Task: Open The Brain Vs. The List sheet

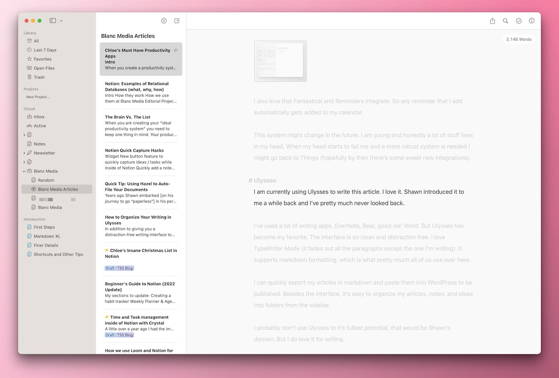Action: 141,126
